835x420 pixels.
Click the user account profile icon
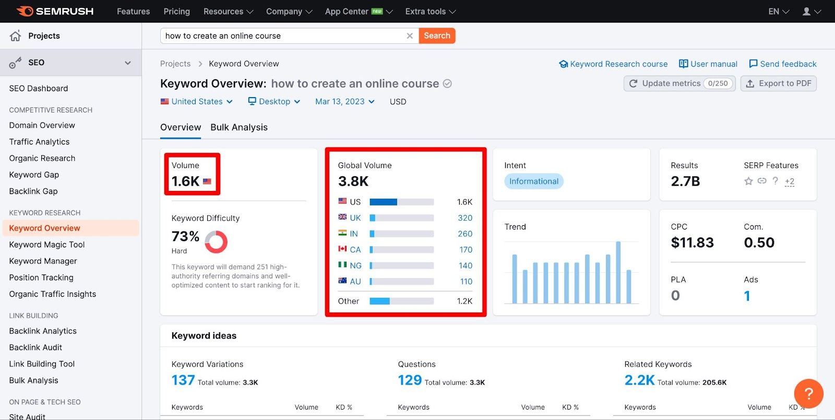[x=806, y=11]
